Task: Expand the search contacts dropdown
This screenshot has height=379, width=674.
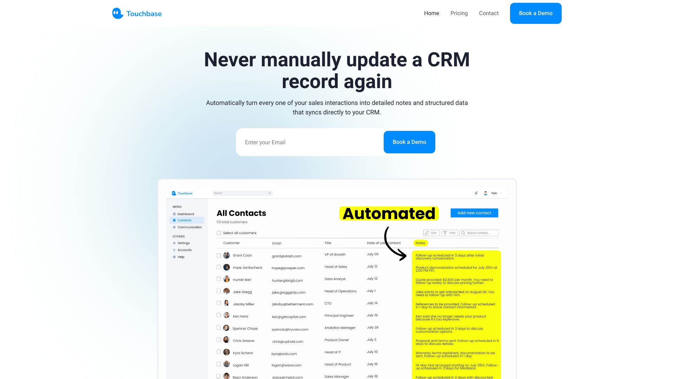Action: click(x=480, y=232)
